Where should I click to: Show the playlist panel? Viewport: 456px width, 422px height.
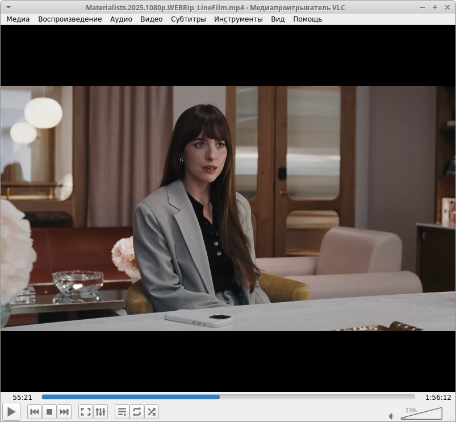point(122,412)
